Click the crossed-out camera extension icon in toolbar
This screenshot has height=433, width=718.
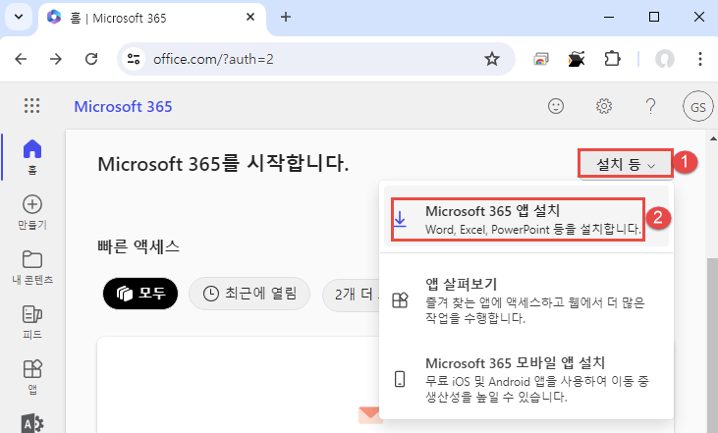click(577, 59)
